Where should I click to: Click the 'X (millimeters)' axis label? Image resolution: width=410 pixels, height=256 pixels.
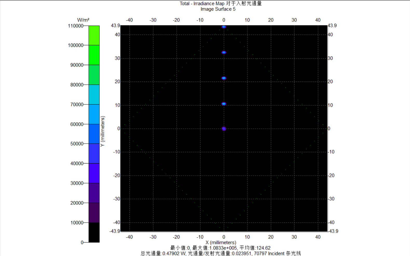coord(221,243)
